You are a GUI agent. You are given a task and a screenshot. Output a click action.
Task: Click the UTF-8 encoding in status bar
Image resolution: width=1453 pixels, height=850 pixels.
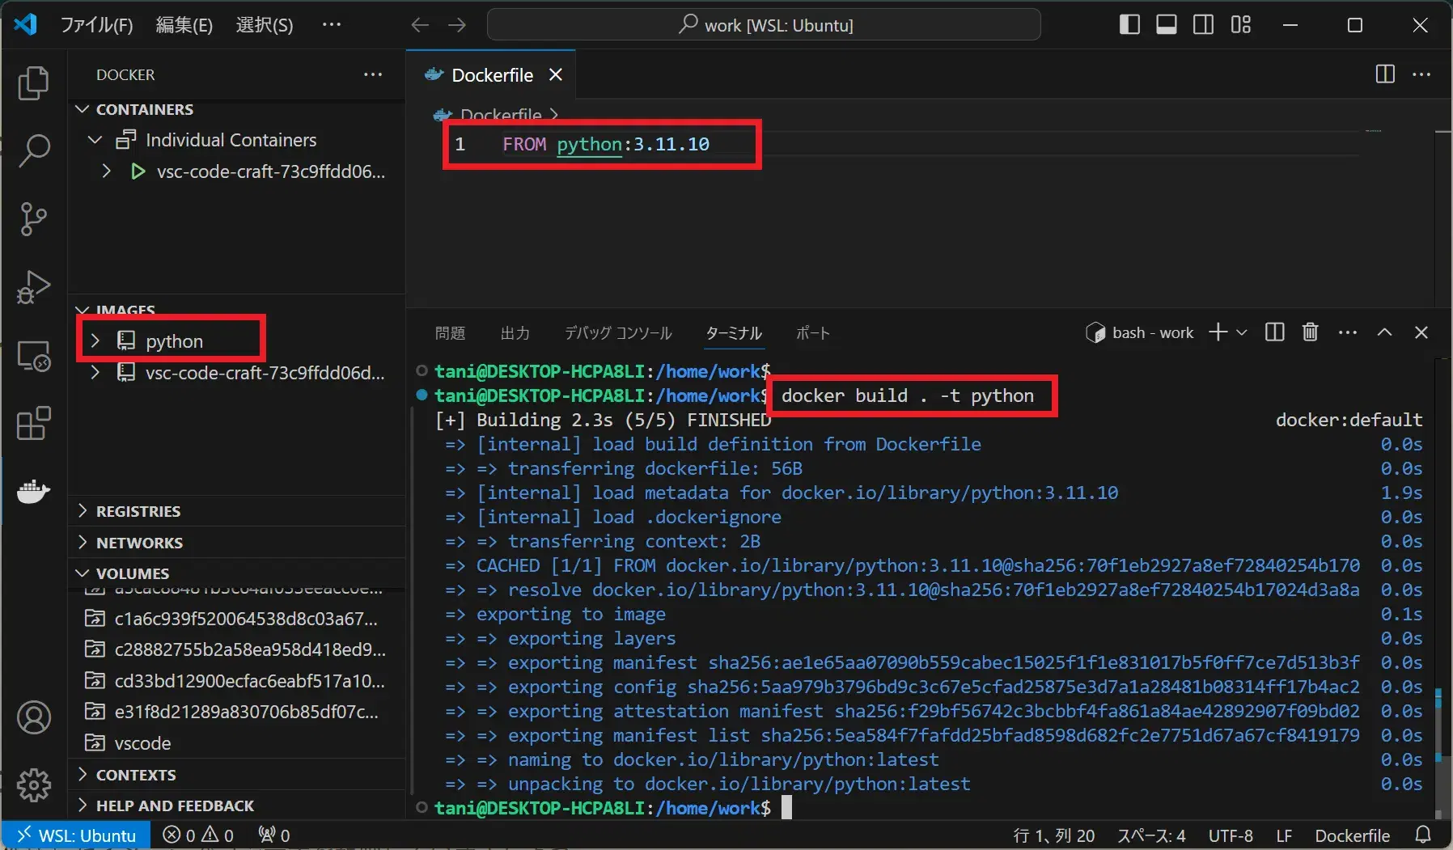(1230, 835)
